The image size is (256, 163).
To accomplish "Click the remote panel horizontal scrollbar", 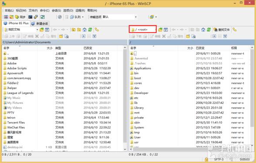I will tap(189, 149).
